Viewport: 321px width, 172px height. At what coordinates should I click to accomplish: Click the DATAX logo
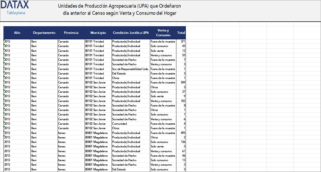click(x=15, y=5)
